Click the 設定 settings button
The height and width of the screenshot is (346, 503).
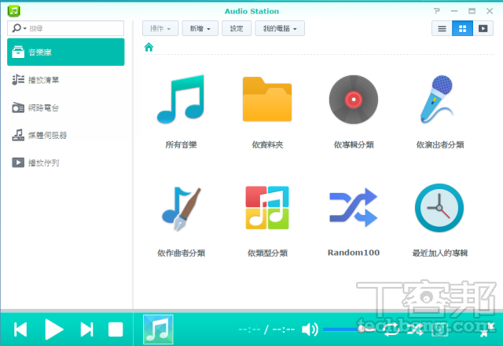click(x=236, y=28)
